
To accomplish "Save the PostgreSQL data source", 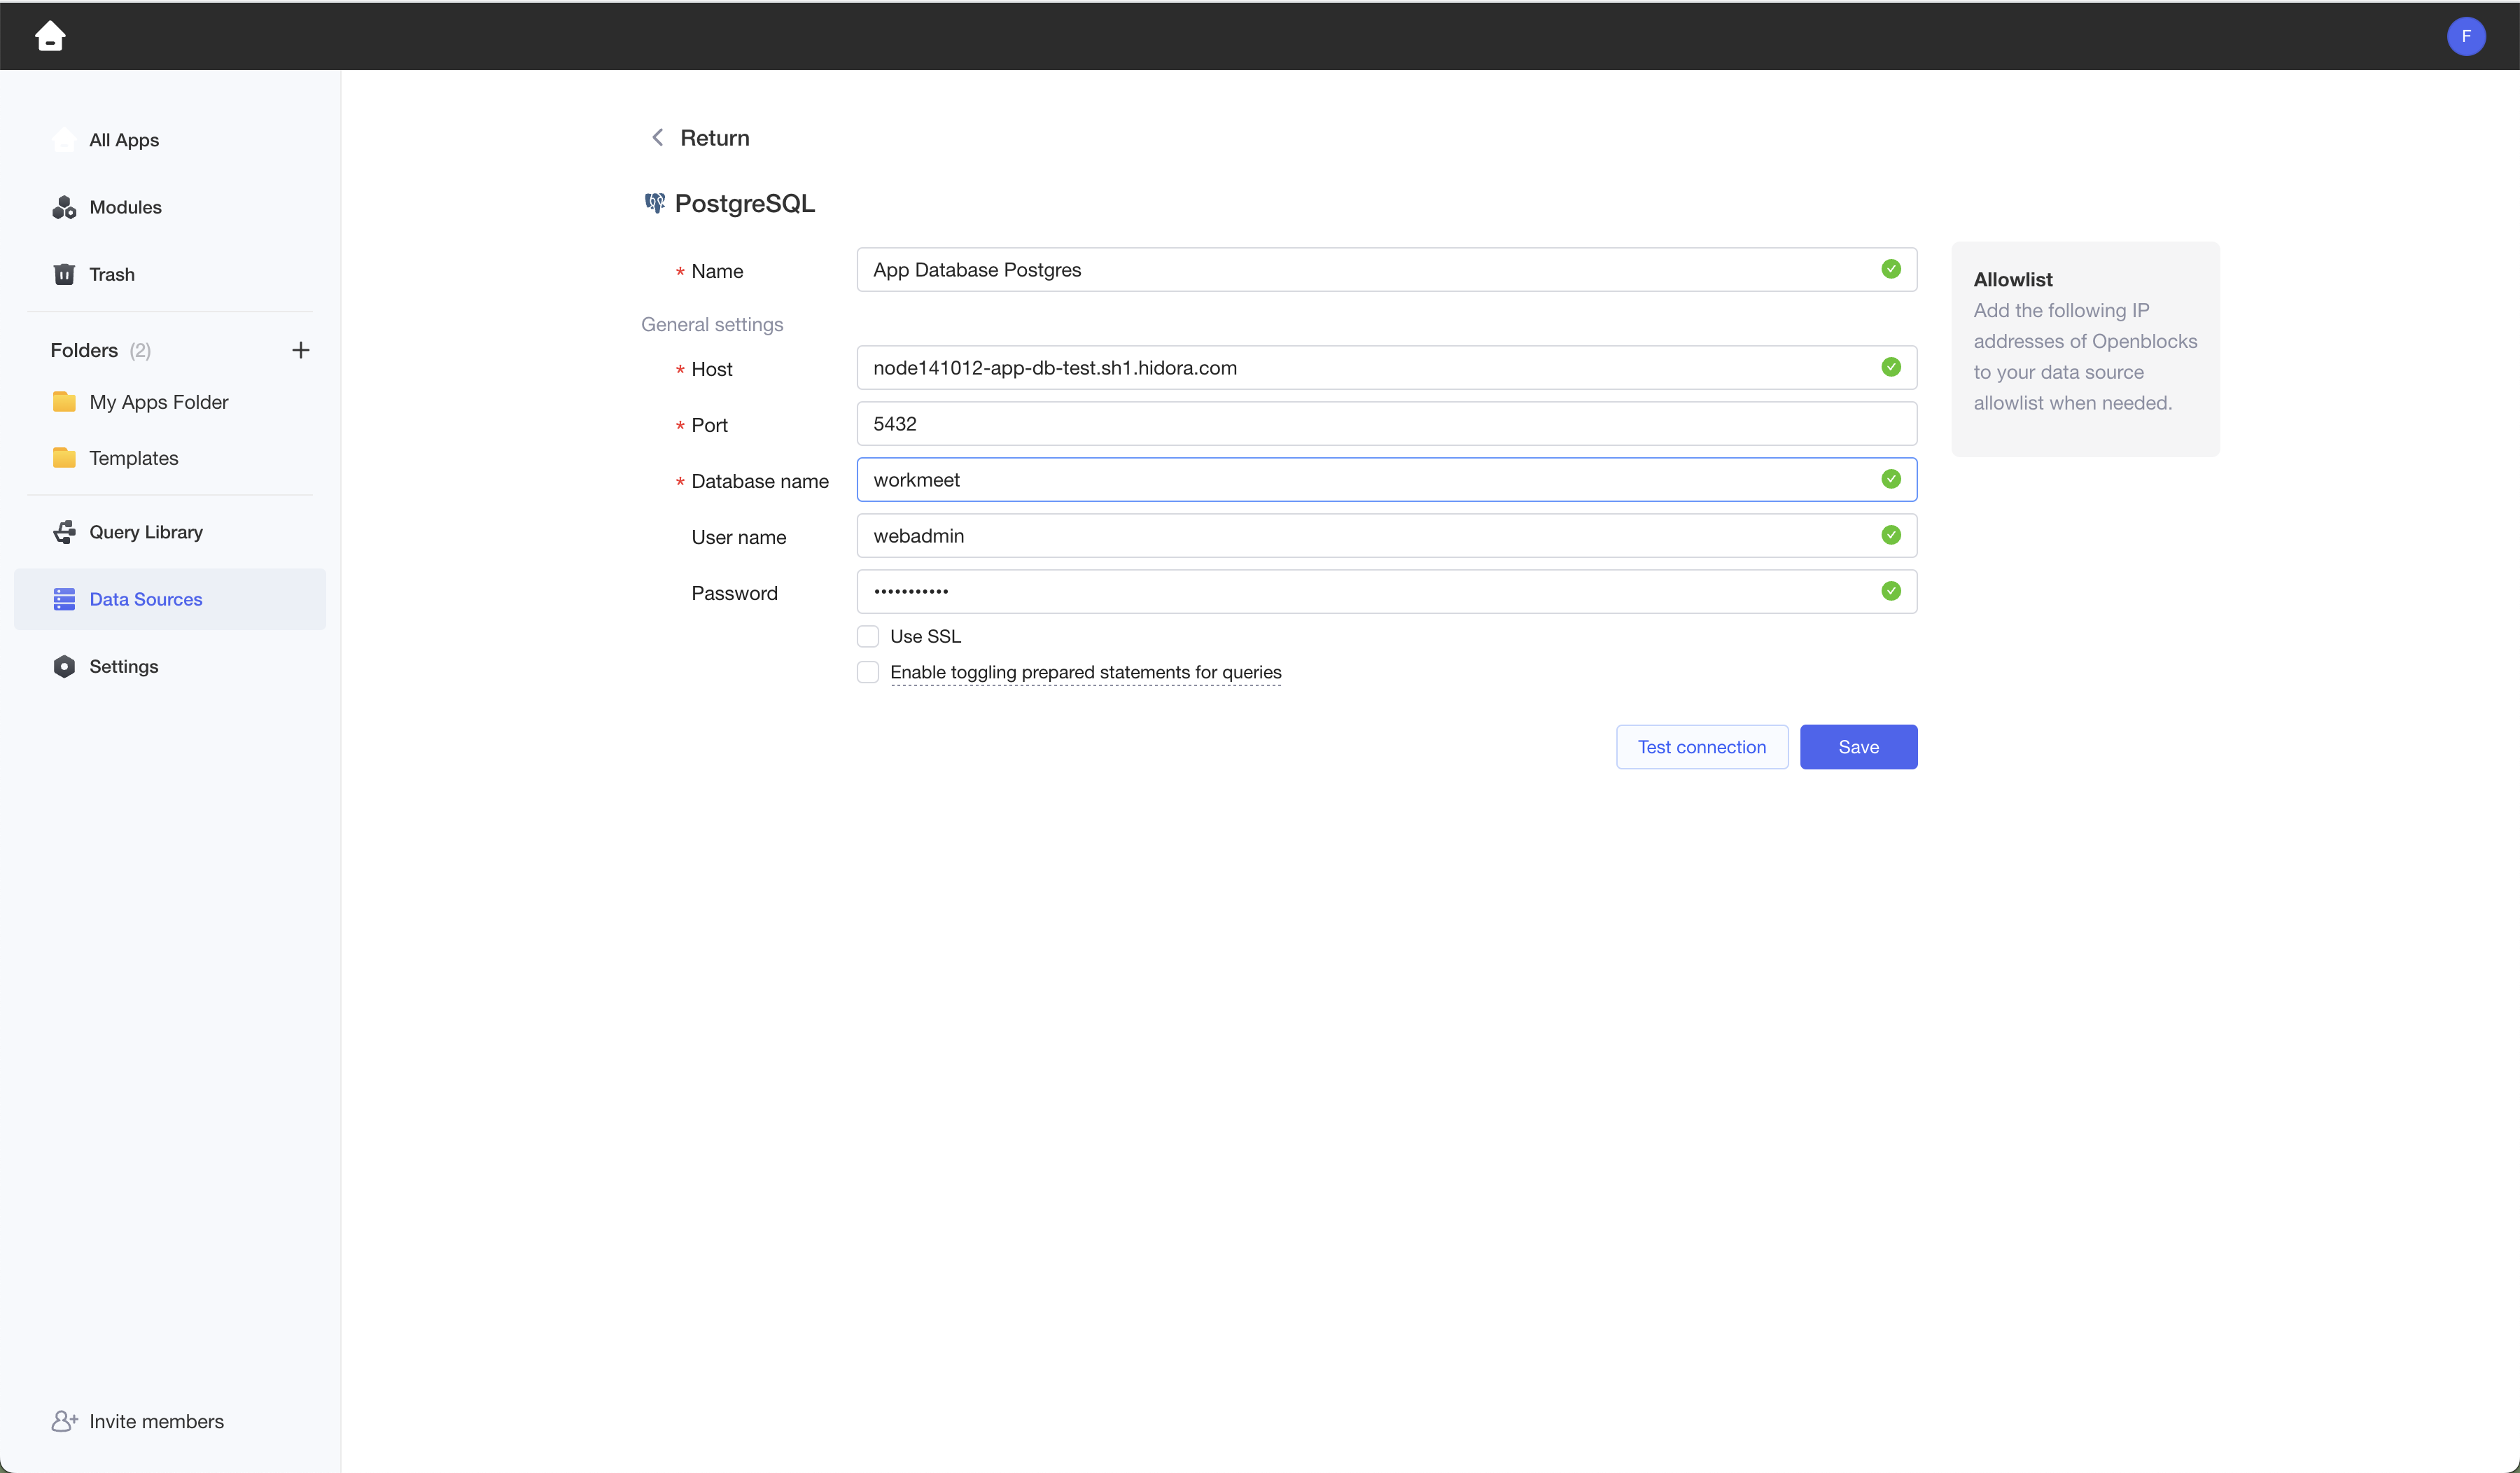I will (x=1858, y=747).
